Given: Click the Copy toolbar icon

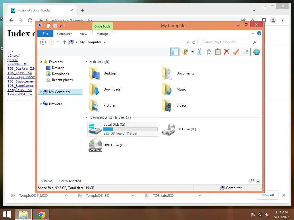Looking at the screenshot, I should (208, 52).
